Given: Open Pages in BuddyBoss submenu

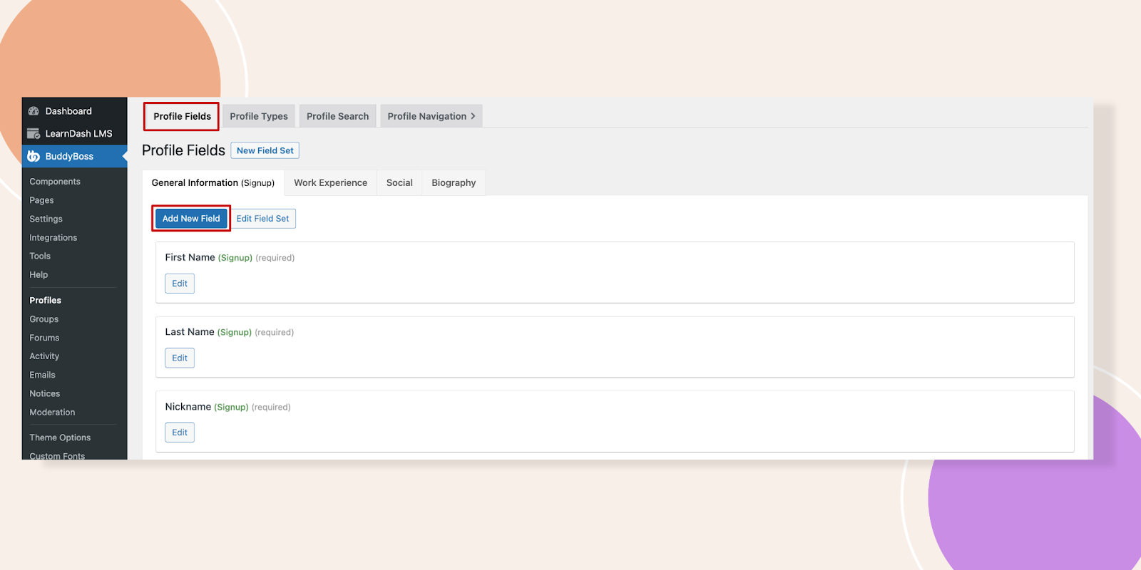Looking at the screenshot, I should 41,200.
